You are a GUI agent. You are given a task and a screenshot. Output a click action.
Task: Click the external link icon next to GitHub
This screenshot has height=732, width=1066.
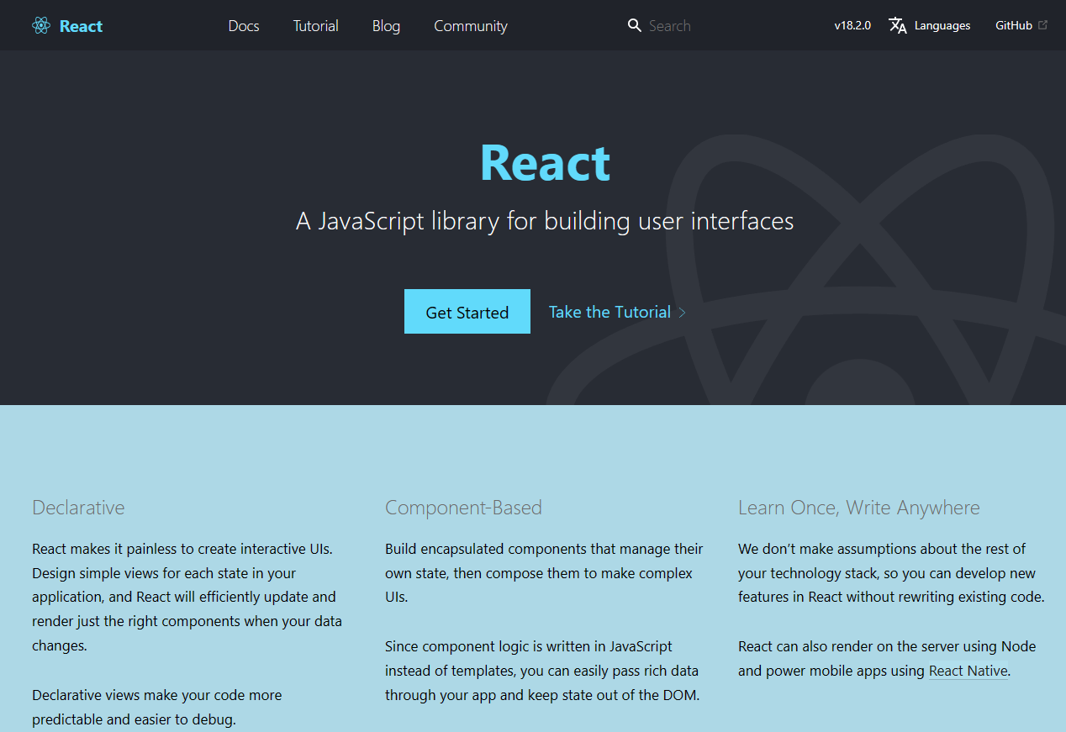pyautogui.click(x=1043, y=25)
